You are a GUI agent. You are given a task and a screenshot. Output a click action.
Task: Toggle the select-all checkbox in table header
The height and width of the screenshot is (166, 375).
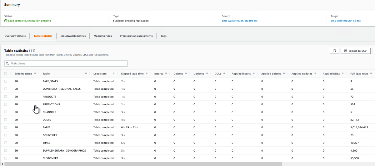click(6, 74)
